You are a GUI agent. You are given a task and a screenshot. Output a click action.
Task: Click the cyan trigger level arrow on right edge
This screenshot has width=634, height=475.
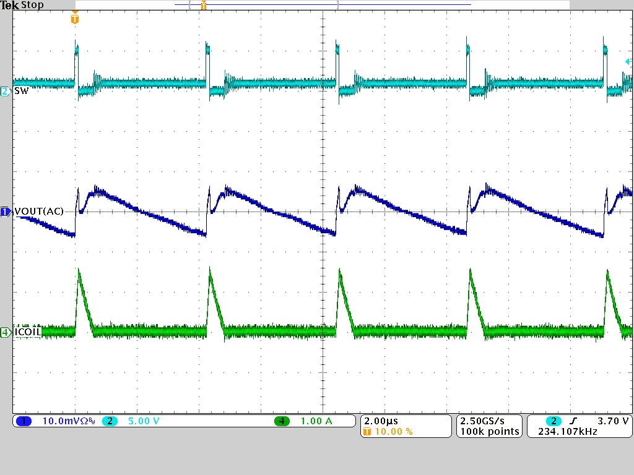[627, 61]
